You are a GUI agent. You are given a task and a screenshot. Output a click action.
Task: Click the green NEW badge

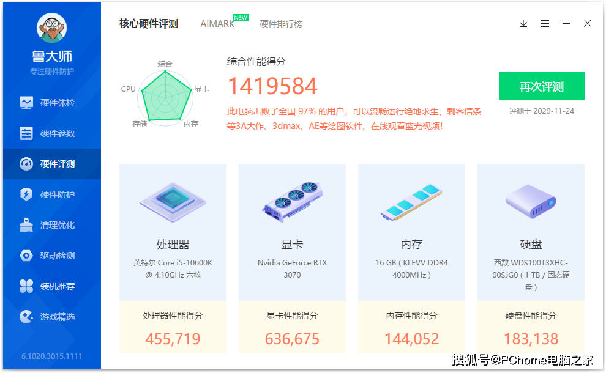tap(241, 18)
